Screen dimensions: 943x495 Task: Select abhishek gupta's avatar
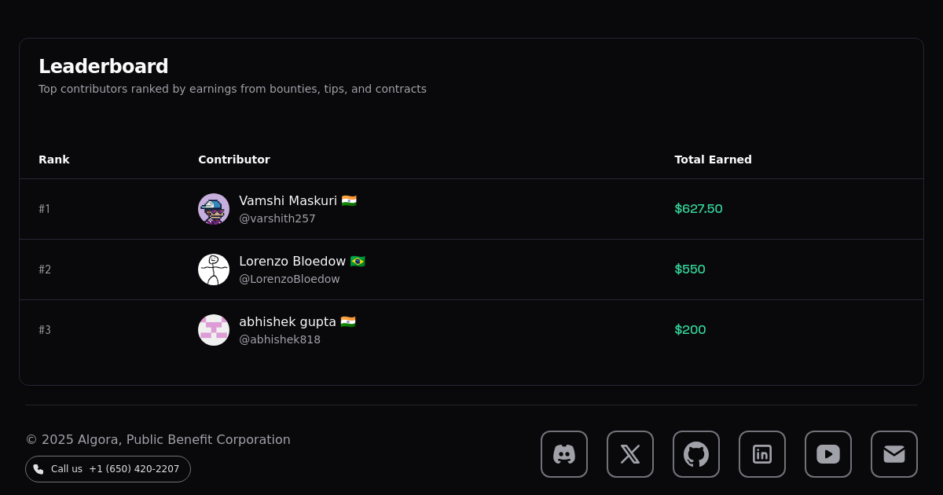214,330
